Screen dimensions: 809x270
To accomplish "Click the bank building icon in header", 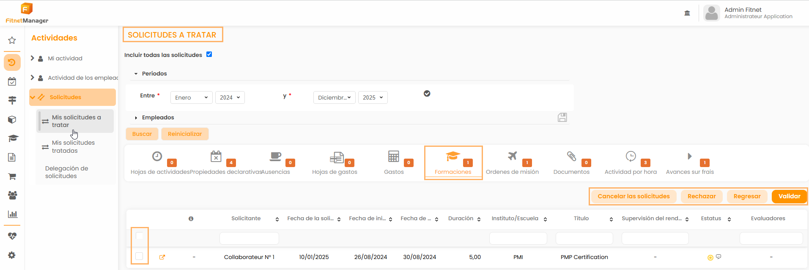I will pos(687,13).
